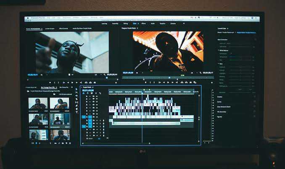Screen dimensions: 285x169
Task: Open the Lumetri Scopes panel tab
Action: (50, 29)
